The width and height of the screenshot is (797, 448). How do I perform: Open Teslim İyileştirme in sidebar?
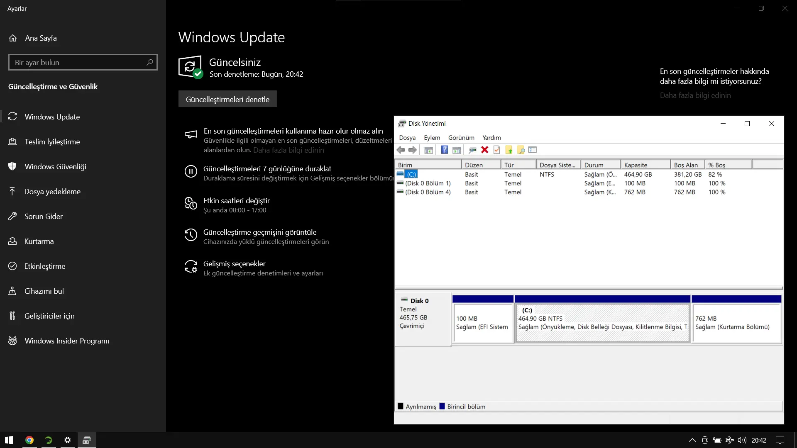tap(83, 142)
